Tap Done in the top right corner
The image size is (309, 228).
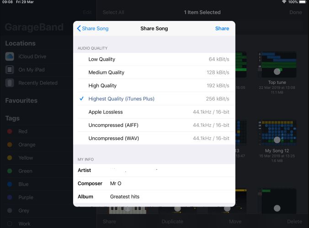click(x=295, y=12)
